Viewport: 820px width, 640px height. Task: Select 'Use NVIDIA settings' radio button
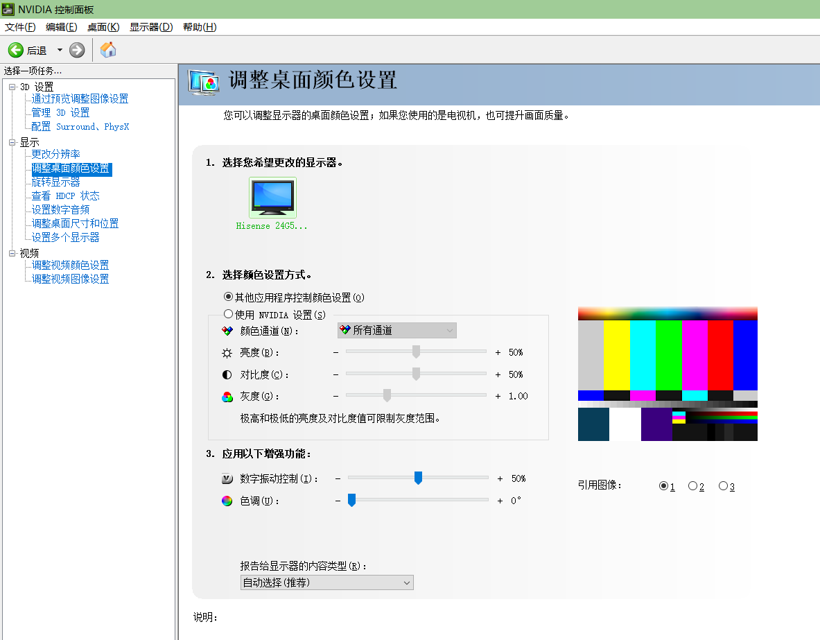228,314
